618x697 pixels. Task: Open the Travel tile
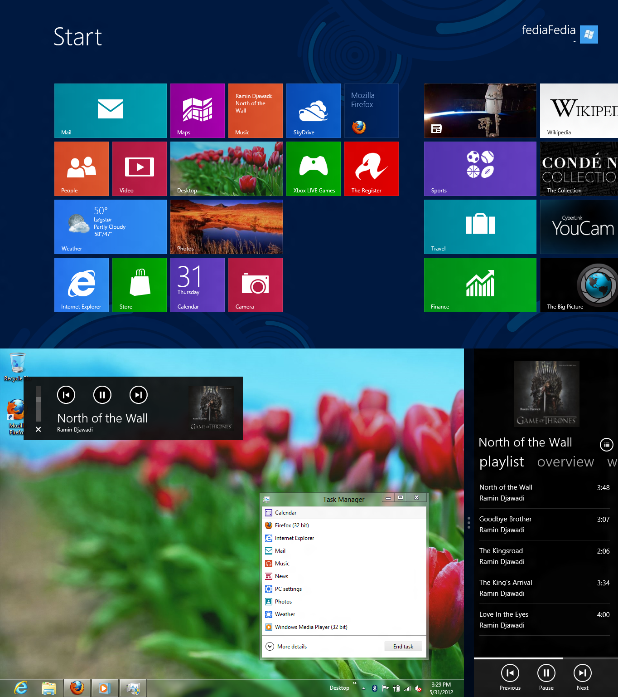480,227
